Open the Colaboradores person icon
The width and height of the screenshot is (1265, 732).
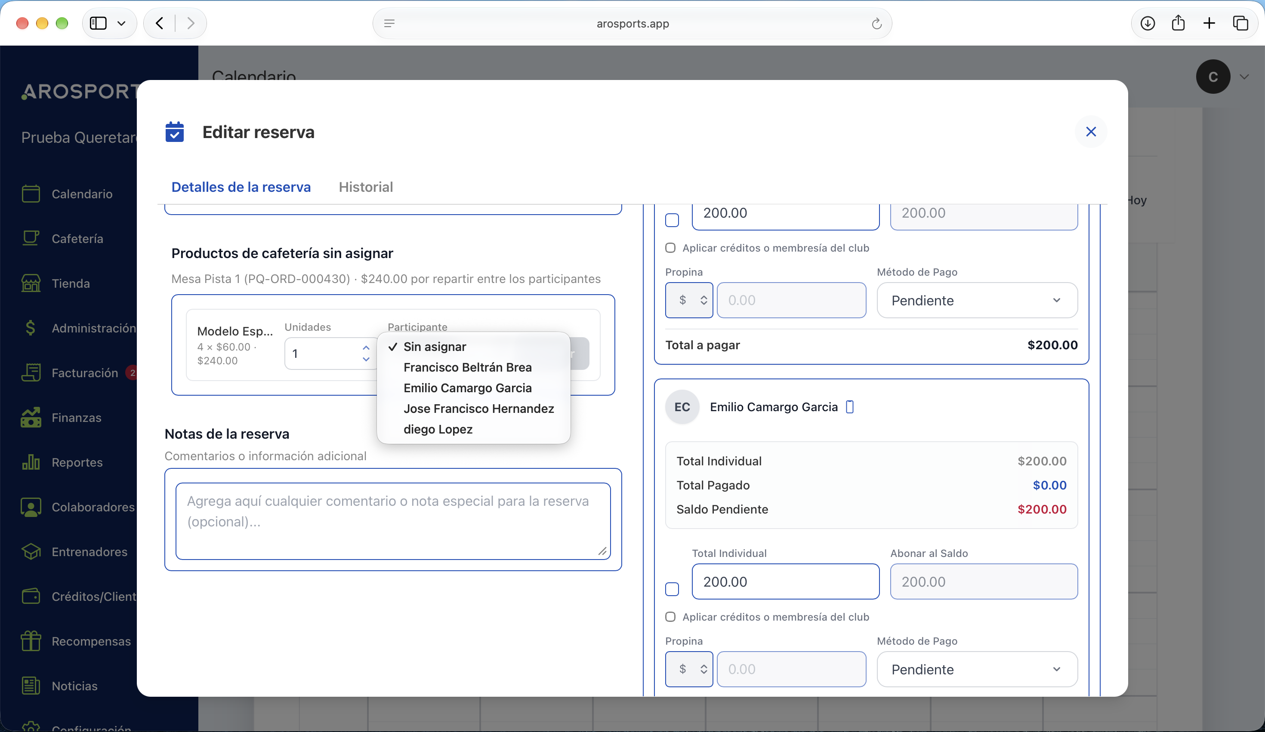pos(31,507)
